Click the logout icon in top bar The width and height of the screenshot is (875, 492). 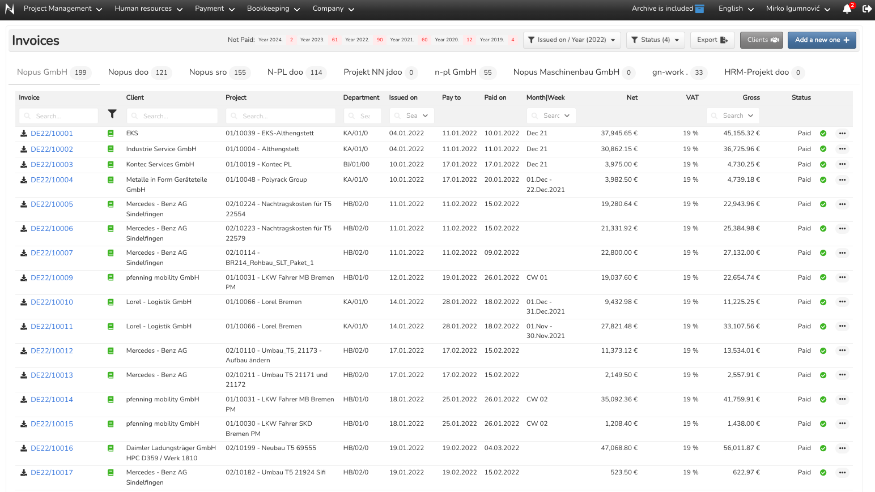pyautogui.click(x=866, y=9)
